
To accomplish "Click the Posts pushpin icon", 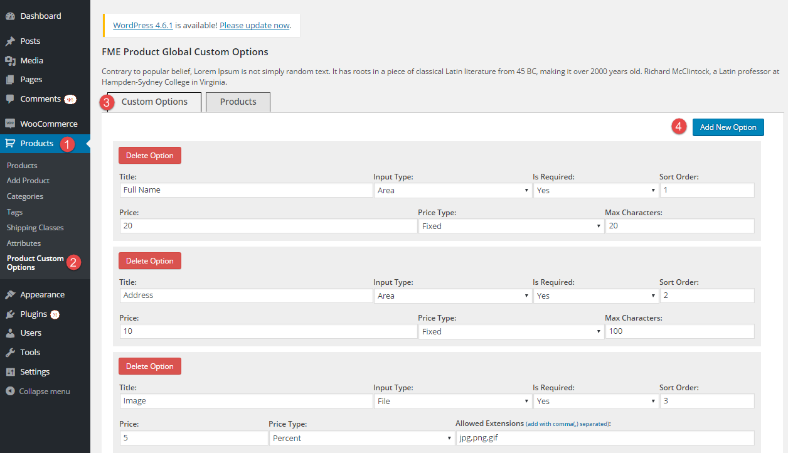I will [10, 41].
